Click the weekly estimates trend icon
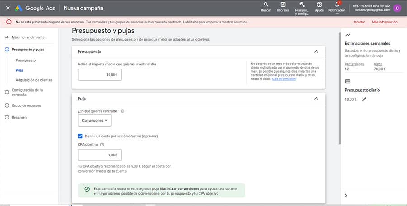This screenshot has height=206, width=407. 348,34
